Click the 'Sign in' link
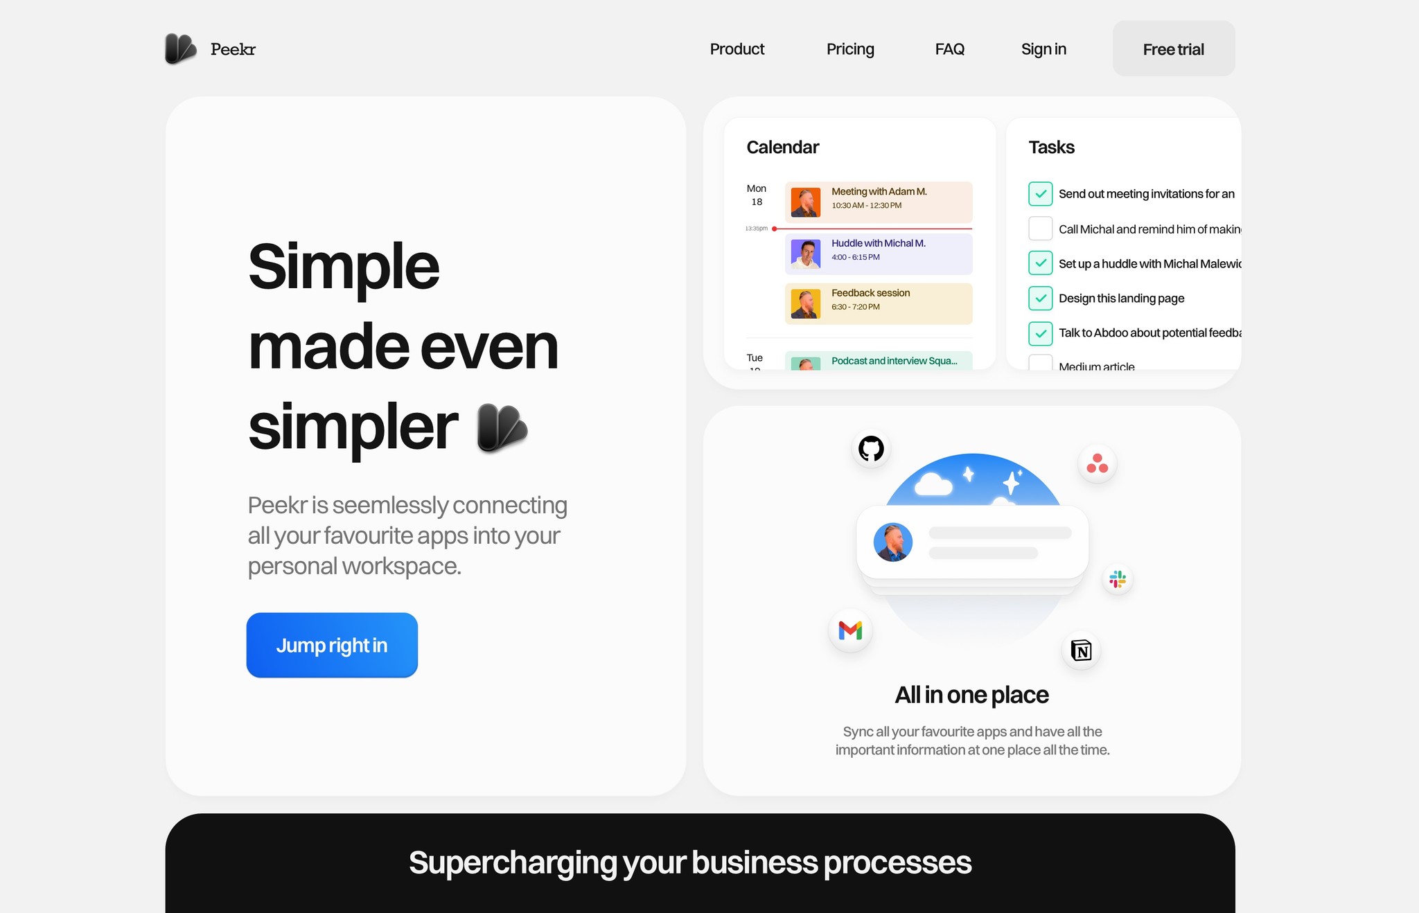This screenshot has width=1419, height=913. click(1043, 48)
